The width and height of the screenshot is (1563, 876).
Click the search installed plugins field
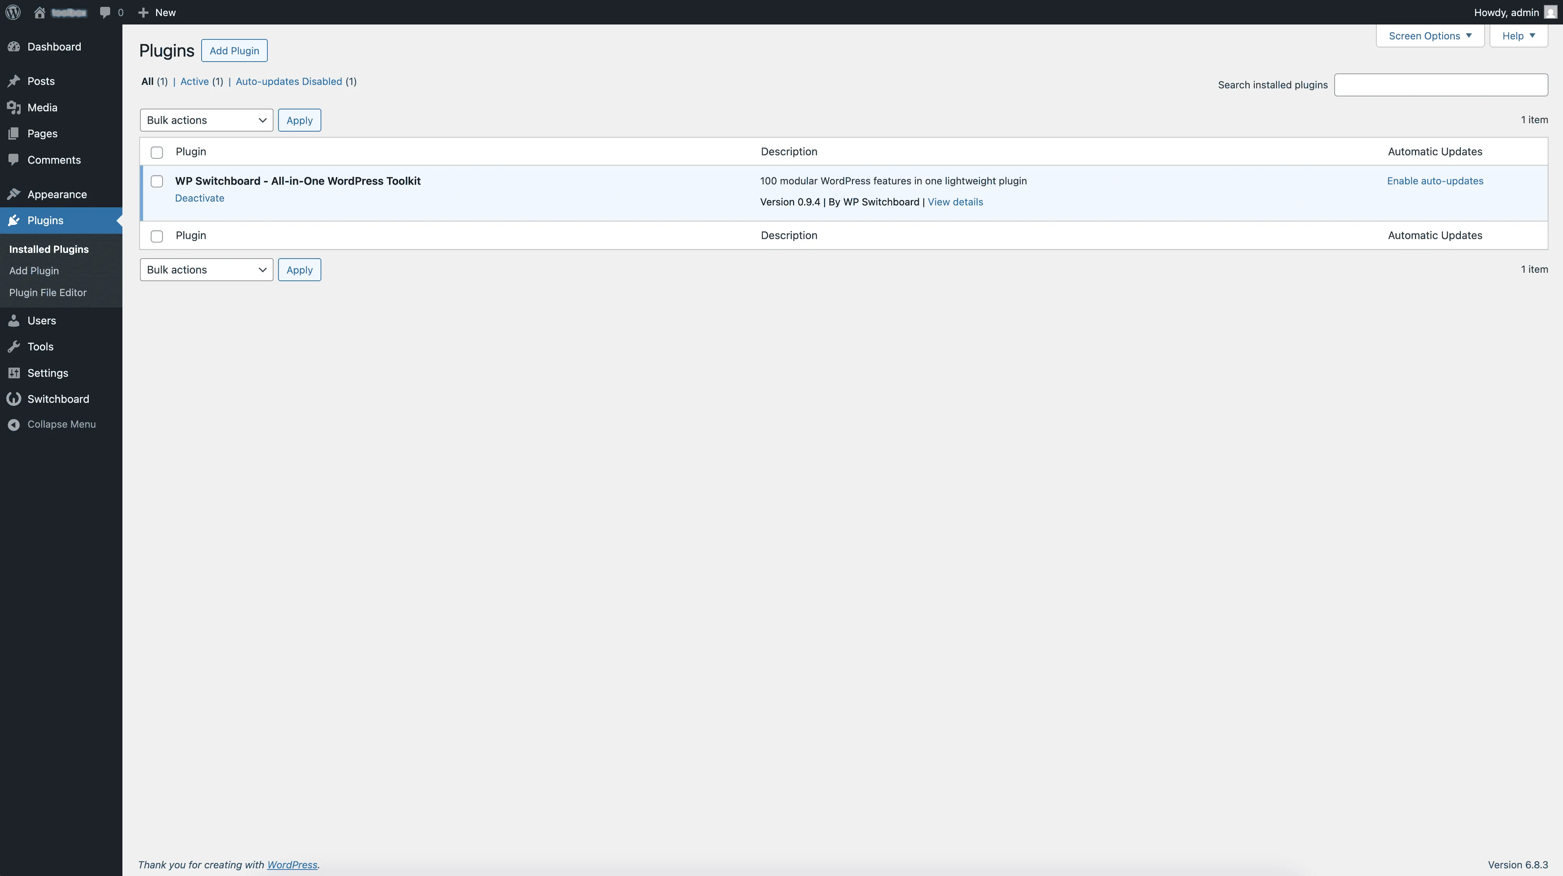pos(1441,85)
